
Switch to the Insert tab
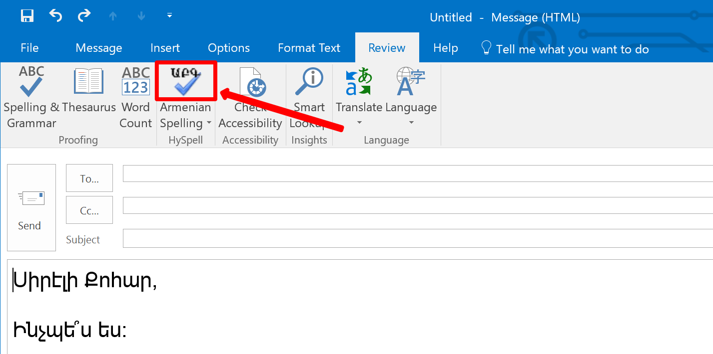[165, 48]
